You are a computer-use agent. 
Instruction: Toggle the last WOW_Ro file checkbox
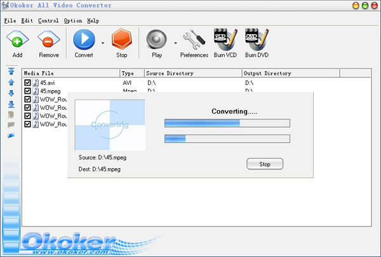(x=27, y=124)
